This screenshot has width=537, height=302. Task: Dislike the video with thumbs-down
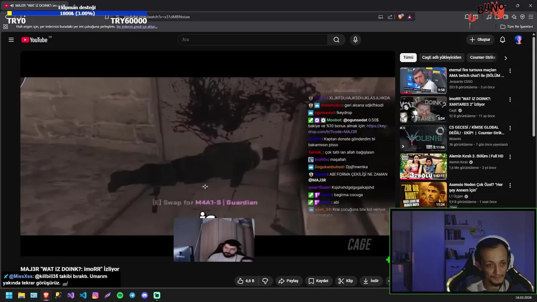[265, 281]
